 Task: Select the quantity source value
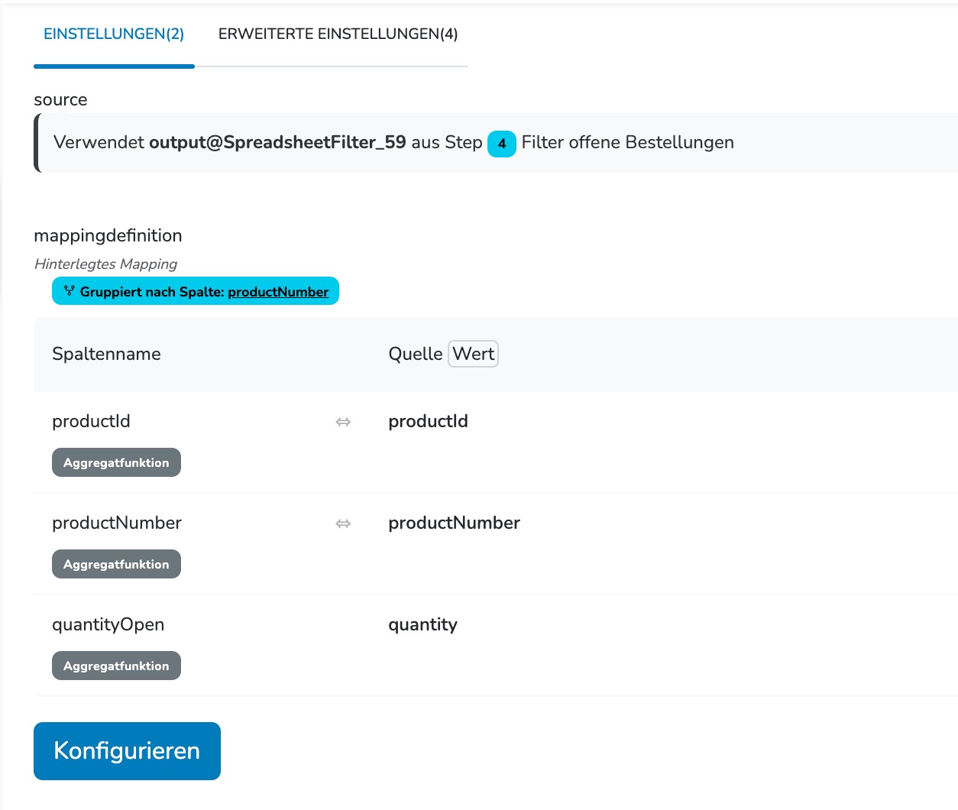coord(422,624)
